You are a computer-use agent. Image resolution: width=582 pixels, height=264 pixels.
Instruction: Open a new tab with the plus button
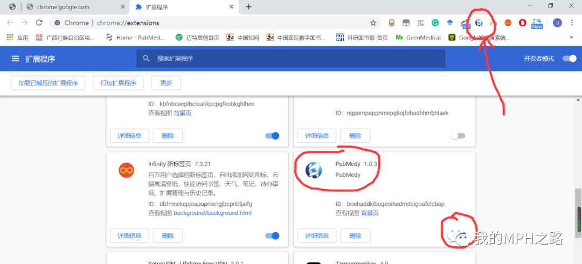(x=248, y=6)
